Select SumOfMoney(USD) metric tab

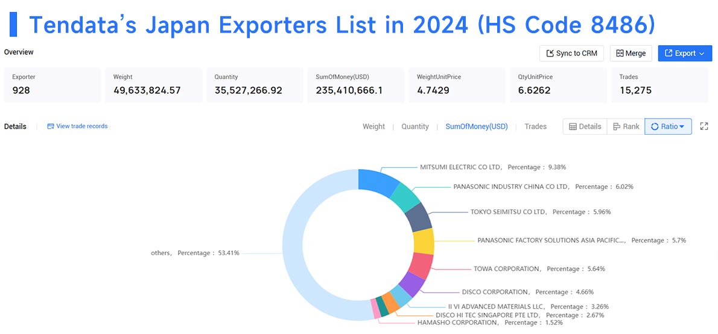pos(477,126)
